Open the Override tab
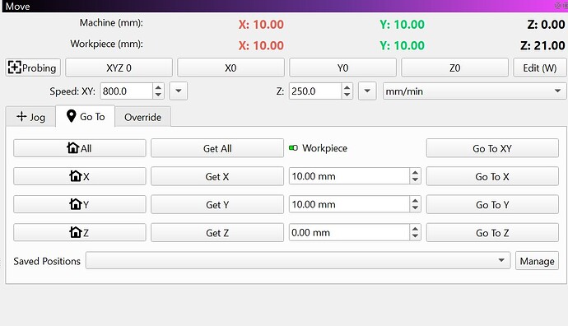Viewport: 568px width, 326px height. click(142, 117)
